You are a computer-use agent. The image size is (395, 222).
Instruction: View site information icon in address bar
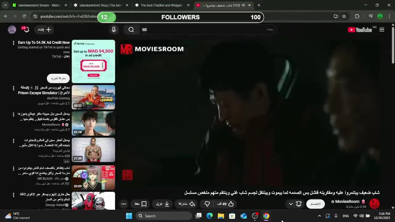tap(35, 16)
